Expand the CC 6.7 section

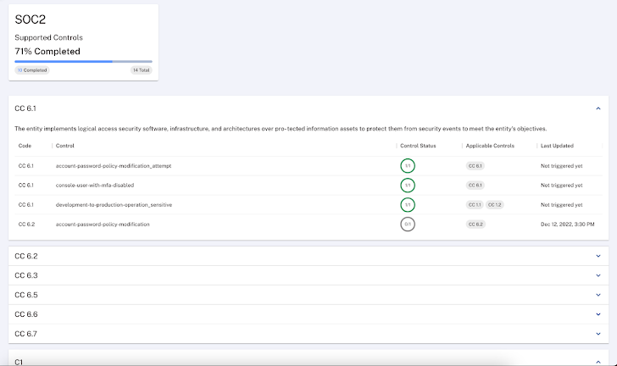(x=598, y=334)
